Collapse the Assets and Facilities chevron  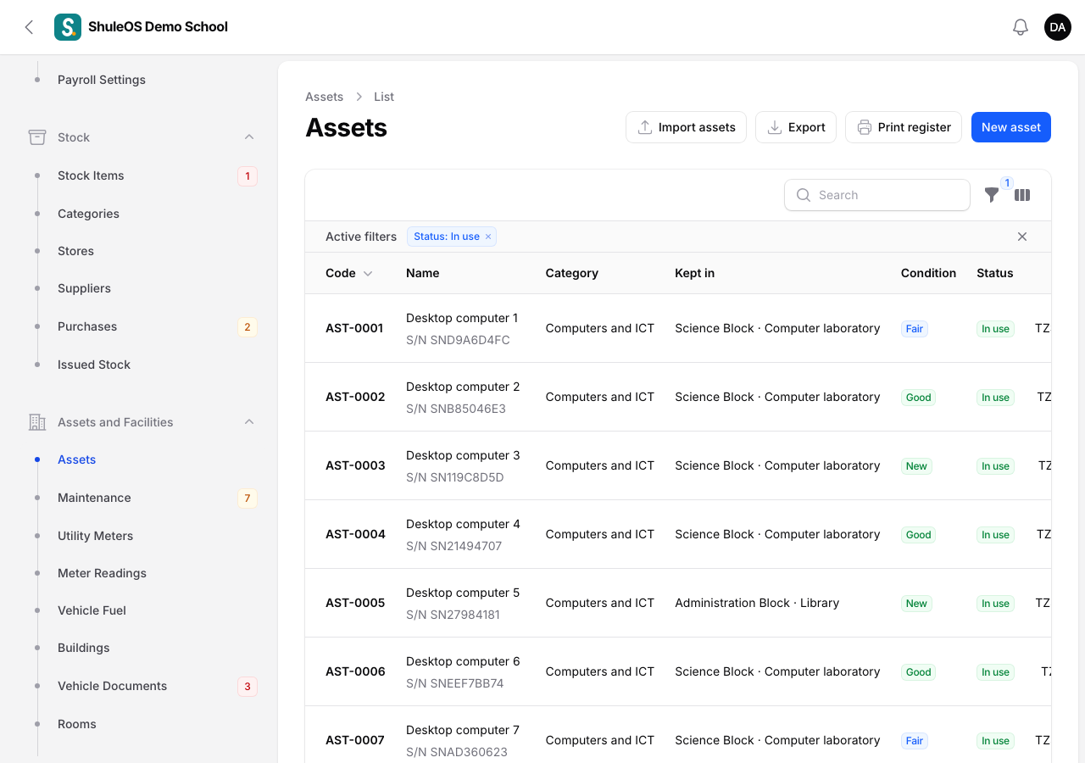[249, 422]
